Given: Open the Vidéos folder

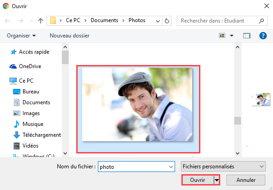Looking at the screenshot, I should pos(30,146).
